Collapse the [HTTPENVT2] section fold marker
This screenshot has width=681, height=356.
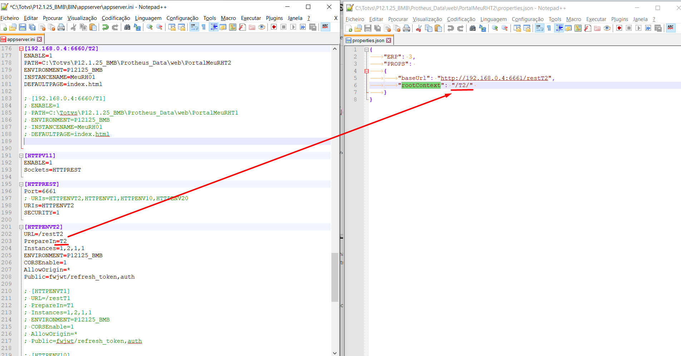(21, 227)
